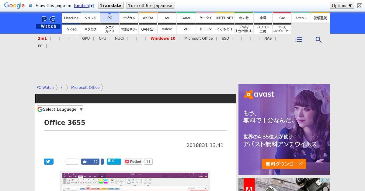Click the Facebook like thumbs-up button
Image resolution: width=365 pixels, height=191 pixels.
click(90, 162)
